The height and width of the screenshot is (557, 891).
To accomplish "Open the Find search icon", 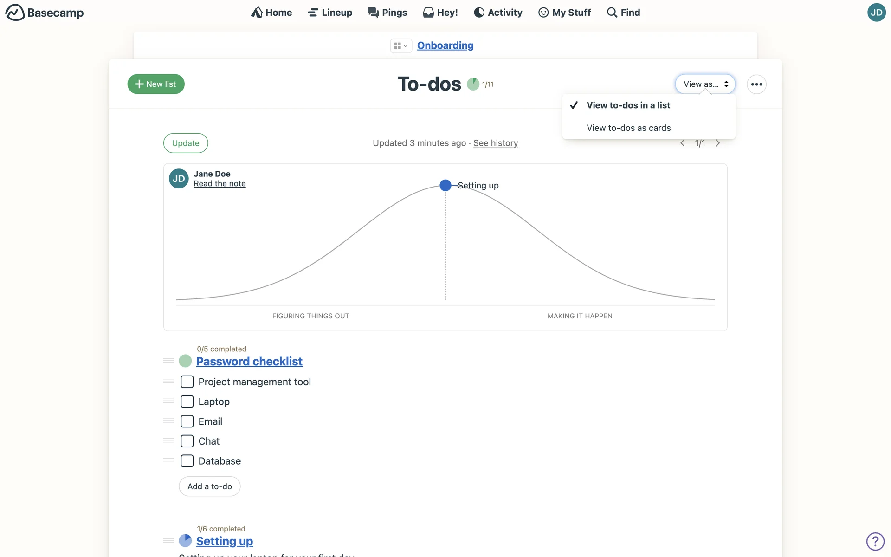I will tap(612, 13).
